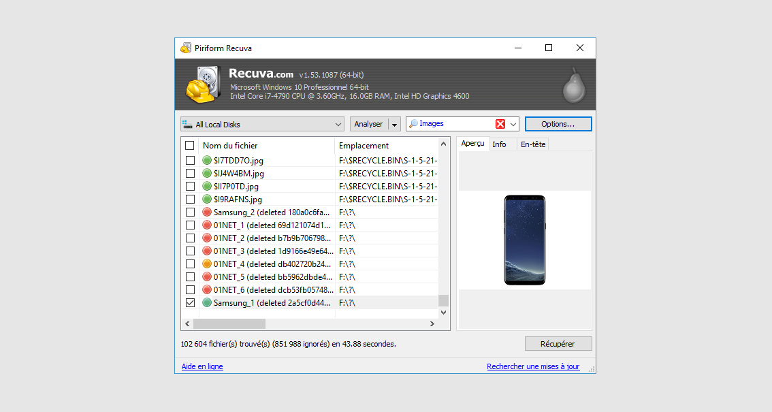Click the horizontal scrollbar thumb in file list
This screenshot has width=772, height=412.
229,324
